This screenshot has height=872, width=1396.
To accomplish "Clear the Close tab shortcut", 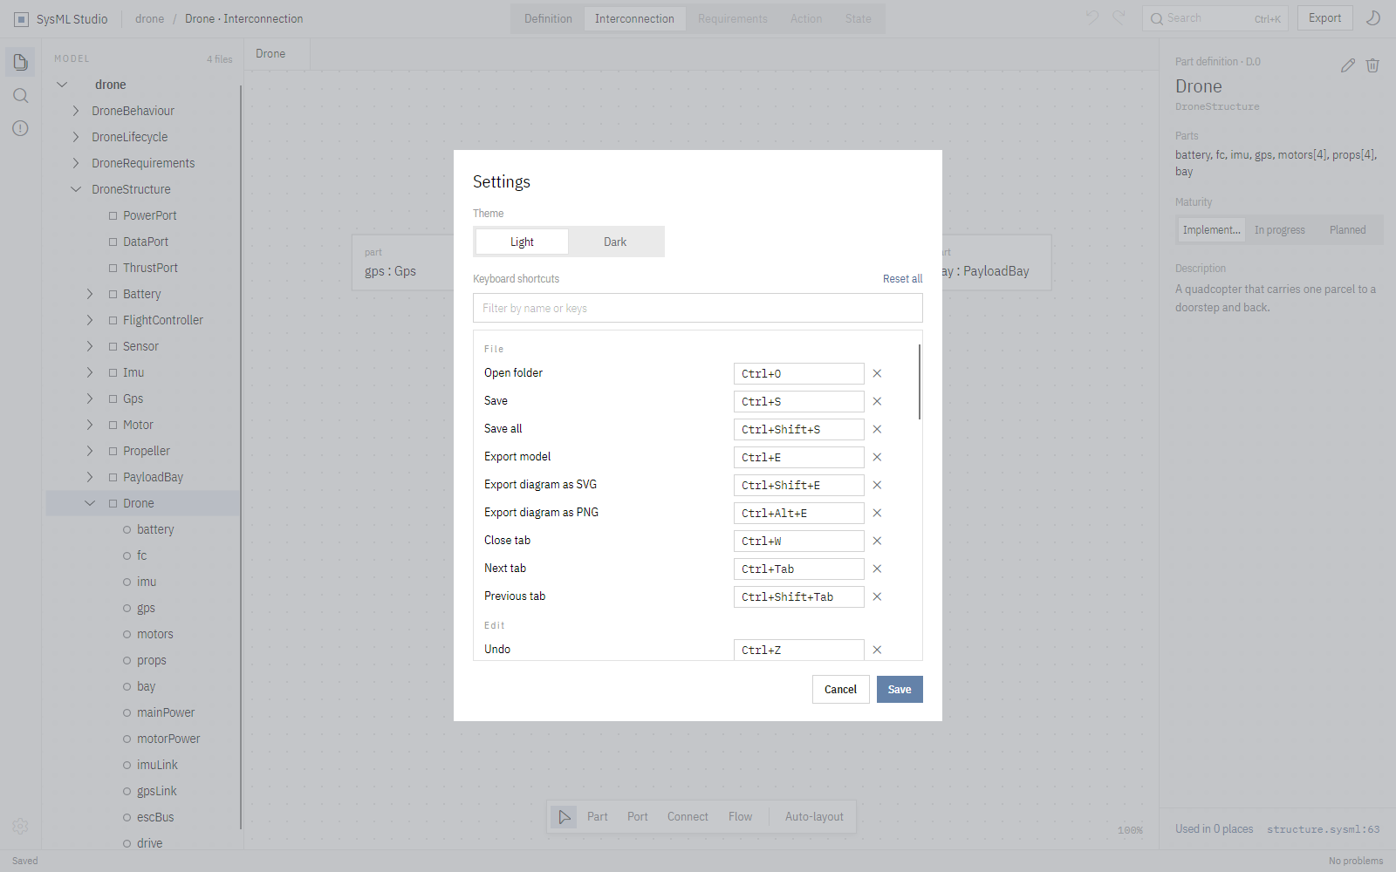I will 877,541.
